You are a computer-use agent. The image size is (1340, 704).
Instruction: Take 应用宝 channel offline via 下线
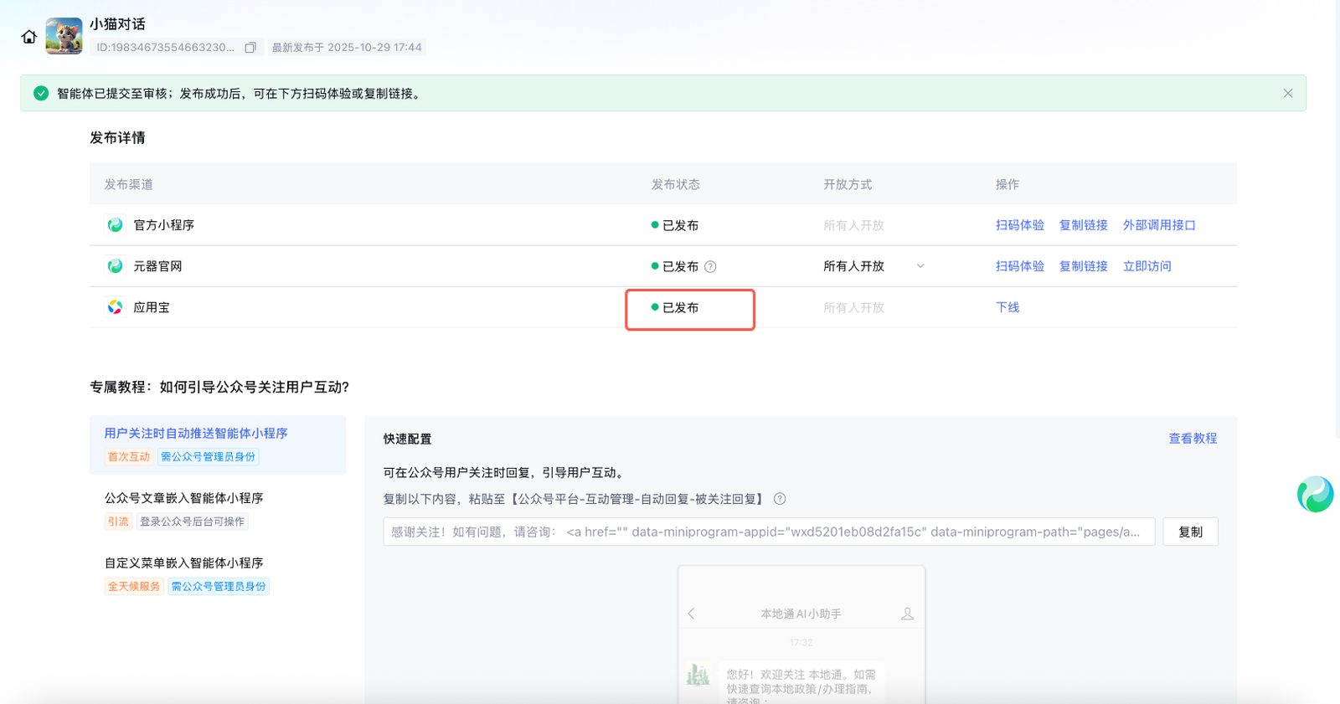click(1008, 307)
